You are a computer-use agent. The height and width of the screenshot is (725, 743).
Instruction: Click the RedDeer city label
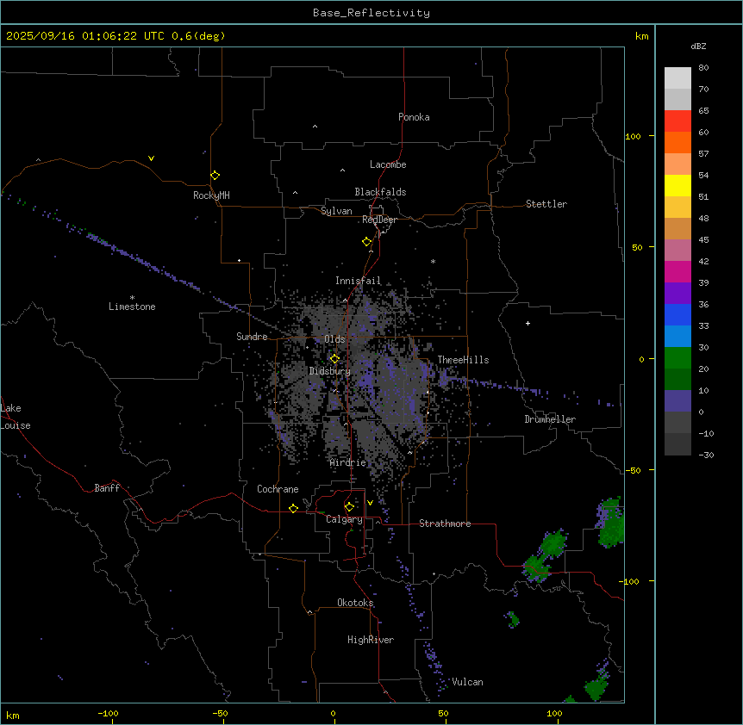(379, 220)
